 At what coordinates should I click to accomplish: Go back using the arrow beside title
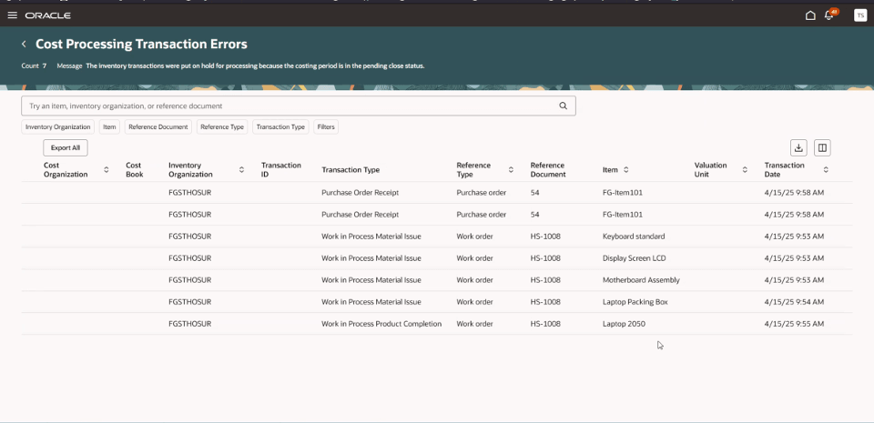click(24, 44)
